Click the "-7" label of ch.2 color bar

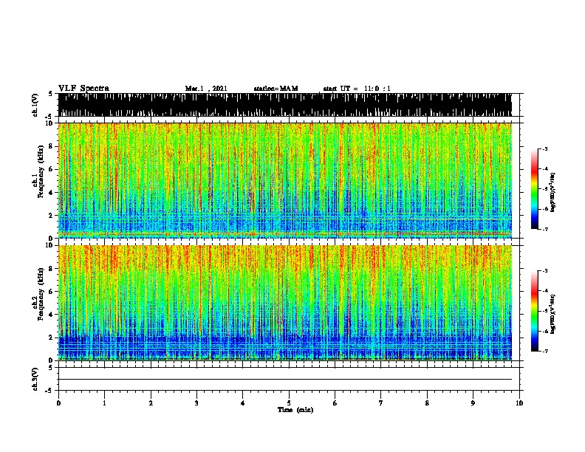click(x=544, y=351)
